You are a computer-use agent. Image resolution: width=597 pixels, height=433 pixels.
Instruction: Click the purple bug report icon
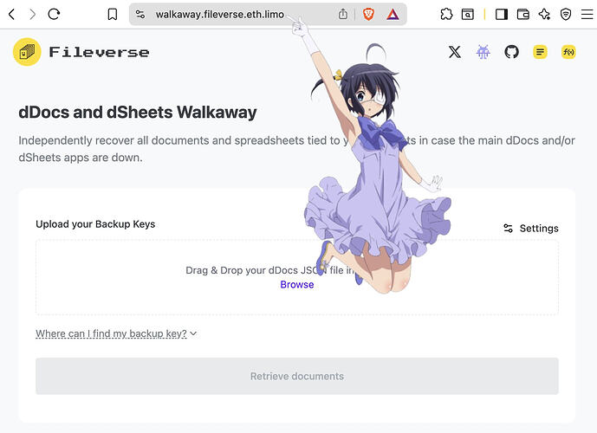pos(483,52)
